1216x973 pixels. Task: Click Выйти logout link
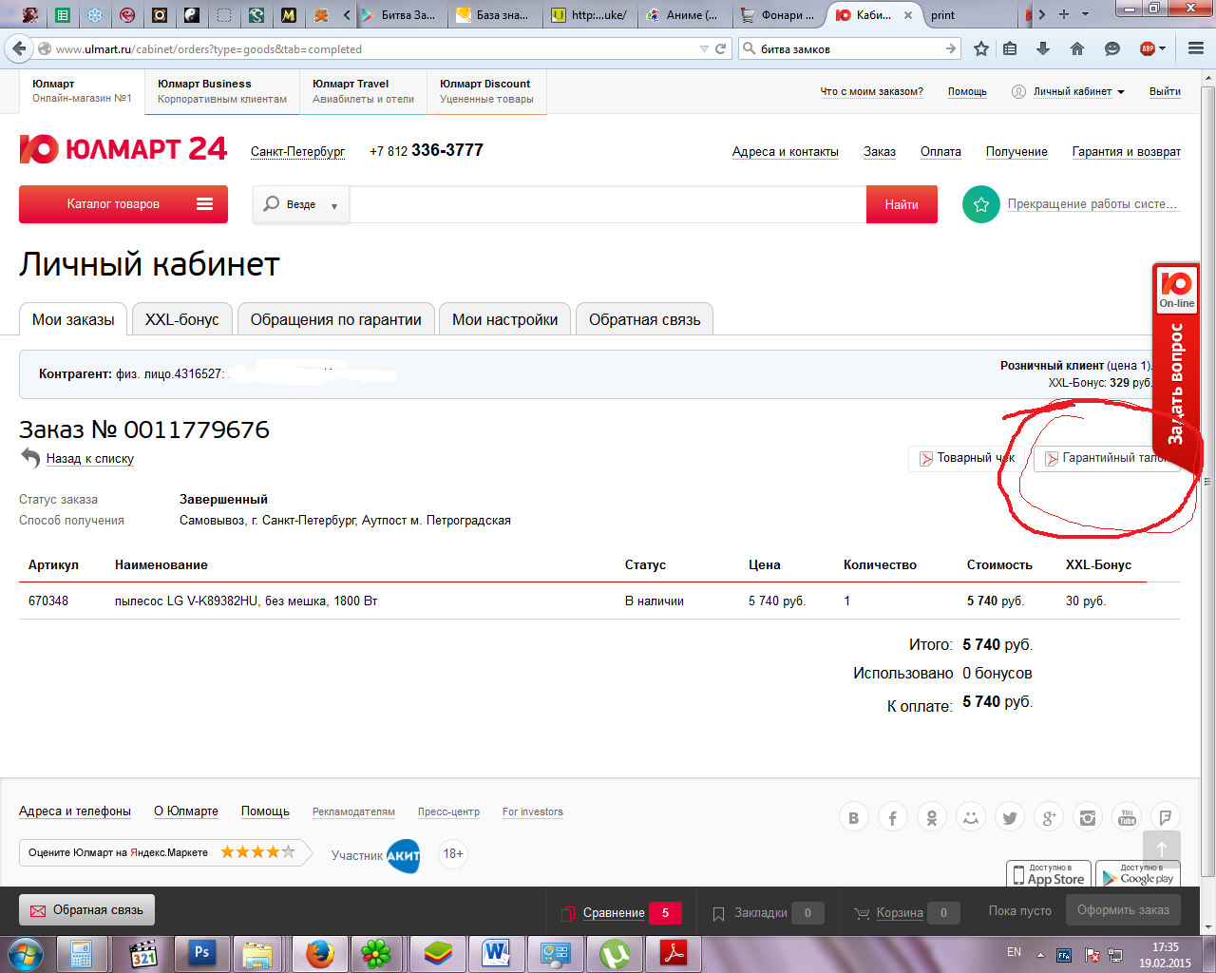point(1165,92)
